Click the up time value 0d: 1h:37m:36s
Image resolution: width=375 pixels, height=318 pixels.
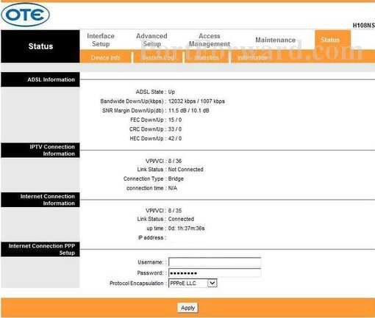click(186, 228)
